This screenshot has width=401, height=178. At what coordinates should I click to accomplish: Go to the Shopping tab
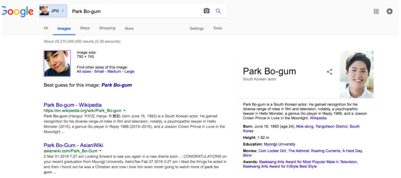107,28
